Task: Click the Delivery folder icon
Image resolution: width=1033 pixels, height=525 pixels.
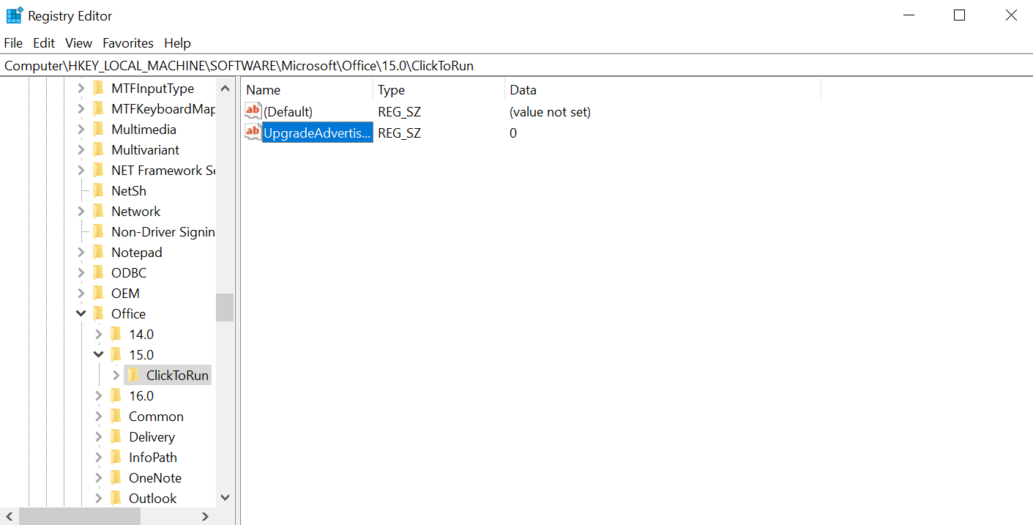Action: (116, 437)
